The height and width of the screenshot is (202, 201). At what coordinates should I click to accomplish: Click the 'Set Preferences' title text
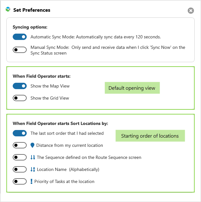click(x=32, y=10)
